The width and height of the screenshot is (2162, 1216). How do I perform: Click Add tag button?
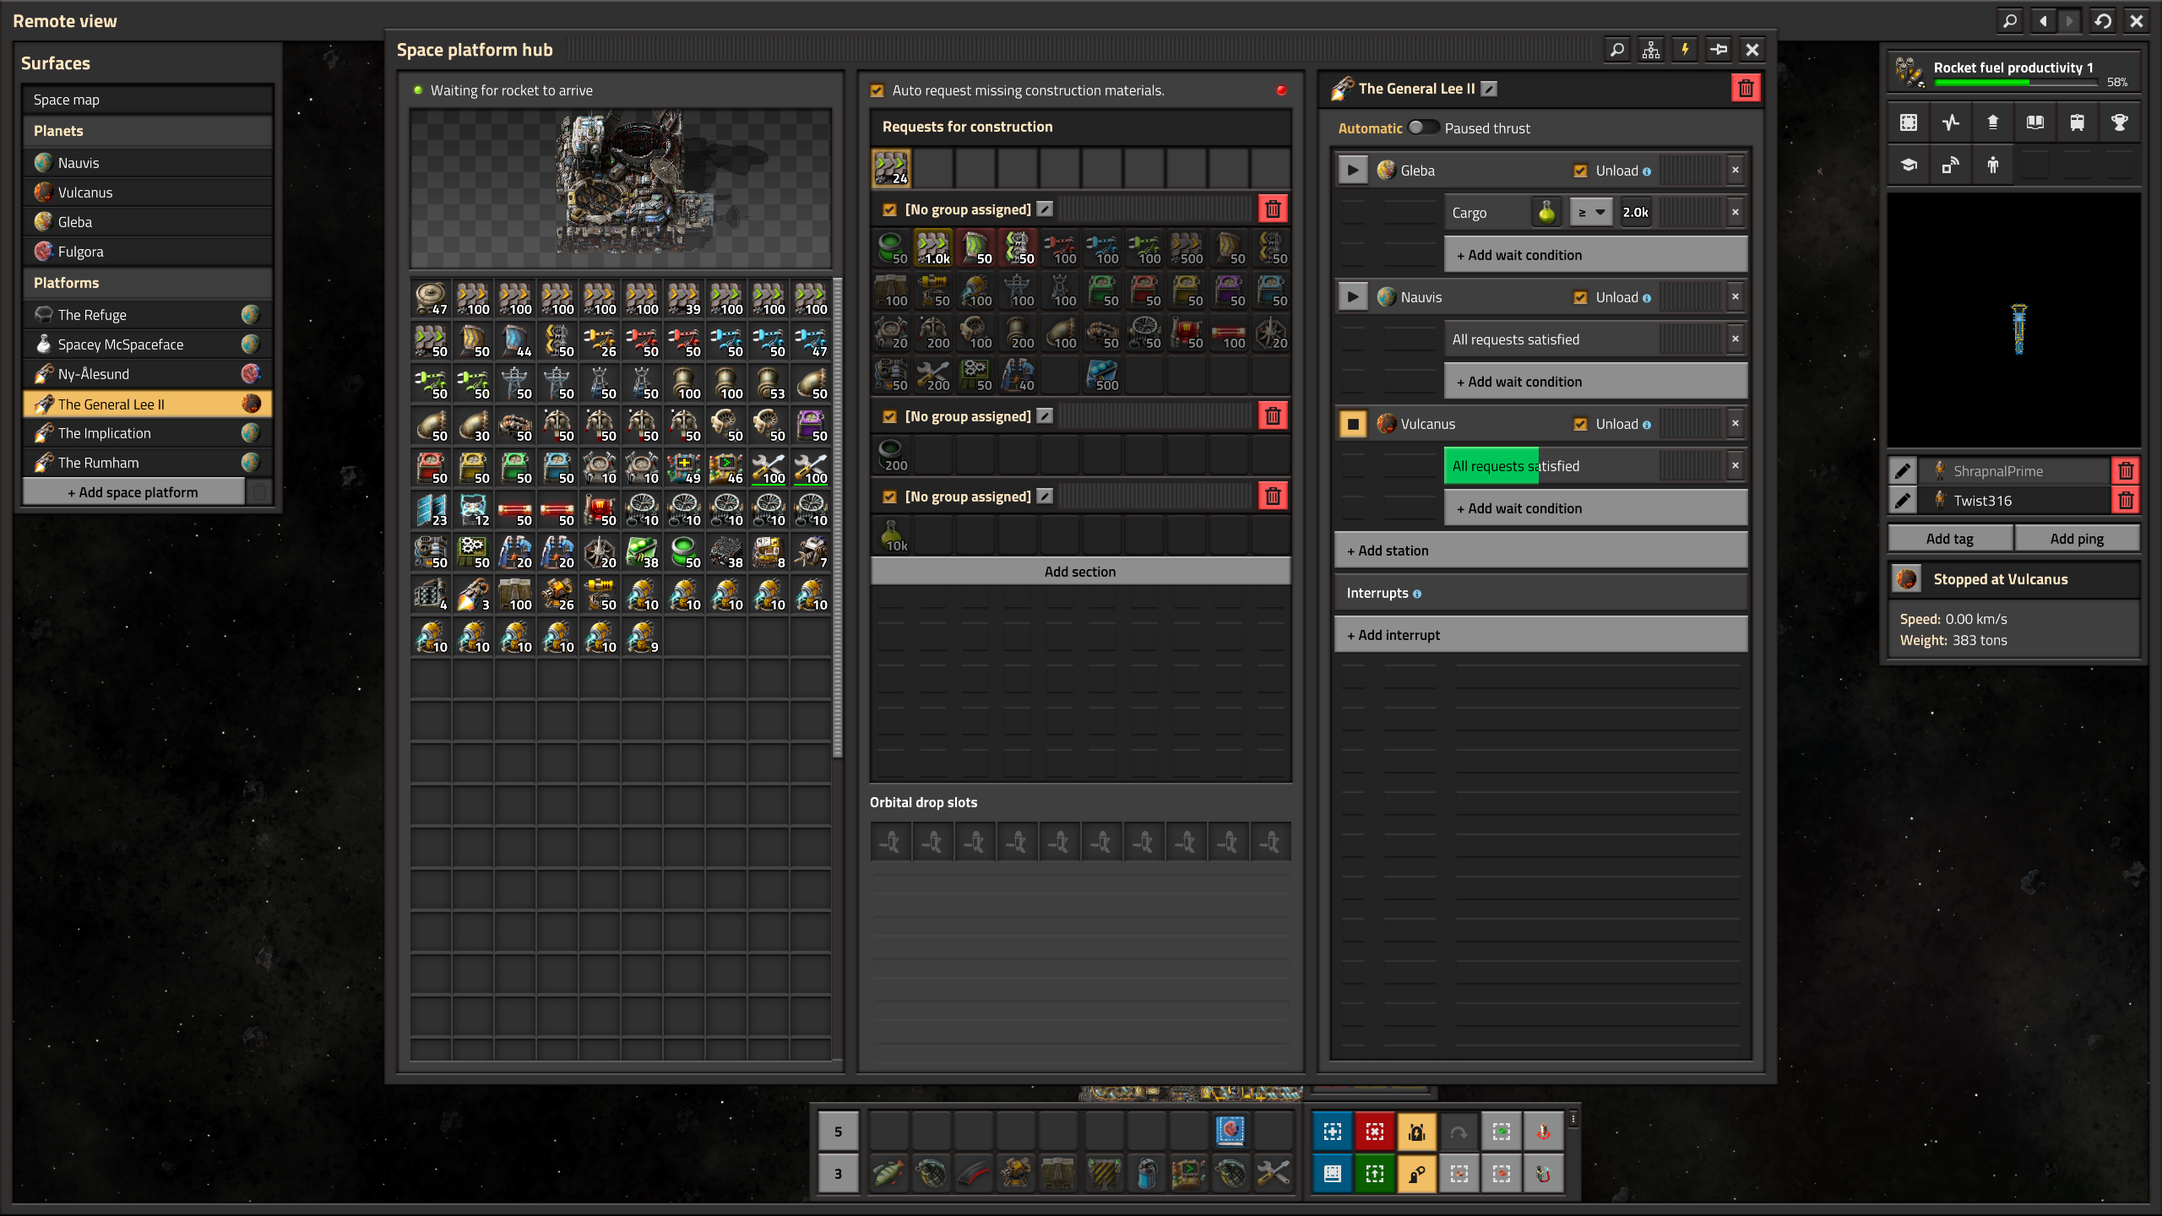coord(1950,539)
